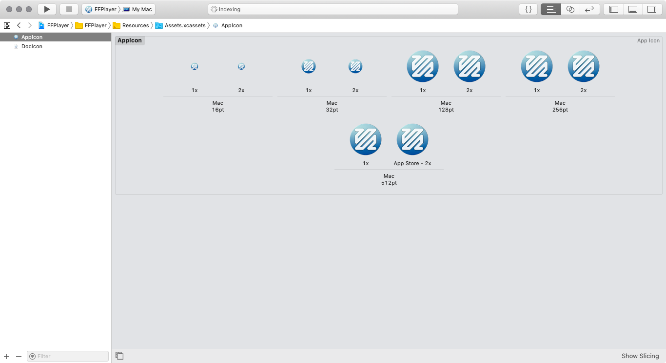Minimize the Xcode window
The height and width of the screenshot is (363, 666).
pyautogui.click(x=19, y=9)
